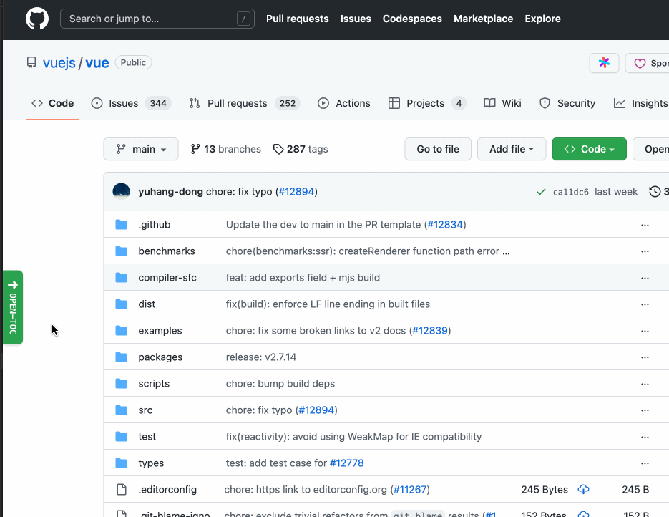Open the vue repository link

pos(97,63)
